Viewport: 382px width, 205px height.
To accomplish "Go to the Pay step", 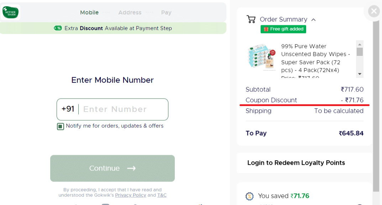I will tap(166, 12).
